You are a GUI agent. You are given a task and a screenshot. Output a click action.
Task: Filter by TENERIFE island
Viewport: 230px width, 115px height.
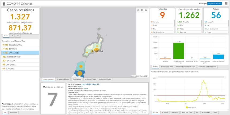click(20, 49)
